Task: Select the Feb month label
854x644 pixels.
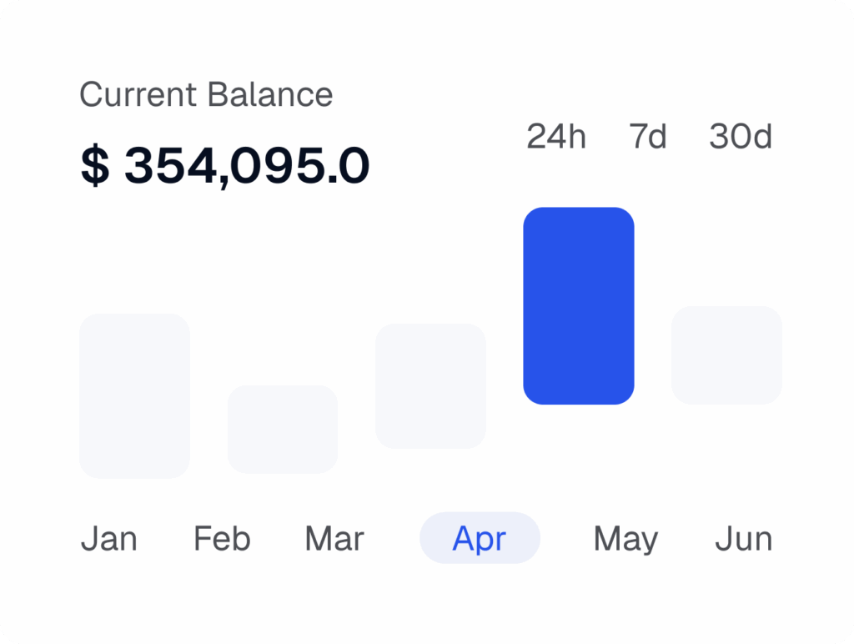Action: click(222, 539)
